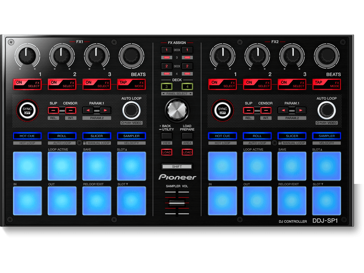This screenshot has width=364, height=273.
Task: Click the left deck SYNC OFF button
Action: coord(27,111)
